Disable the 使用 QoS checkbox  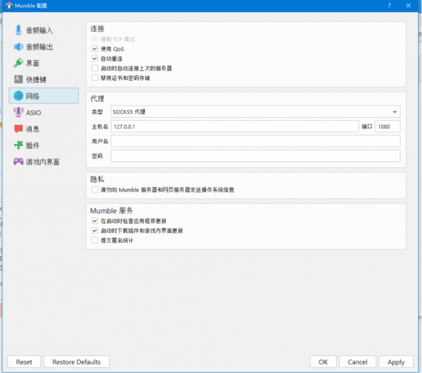click(x=95, y=49)
